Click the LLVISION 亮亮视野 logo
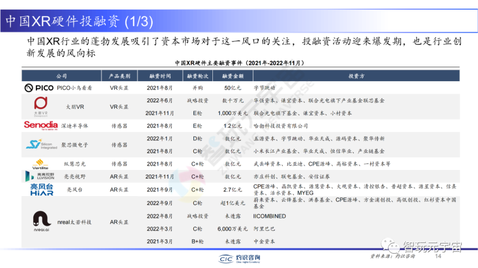This screenshot has height=268, width=478. coord(40,176)
